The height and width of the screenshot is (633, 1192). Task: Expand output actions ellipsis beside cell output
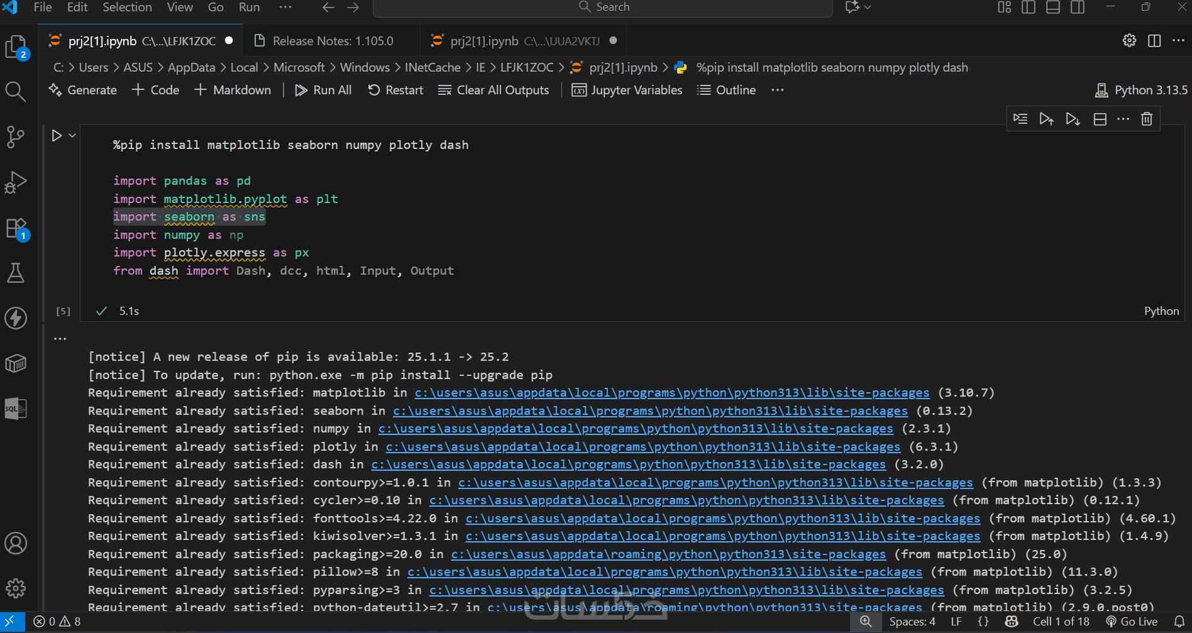pyautogui.click(x=60, y=339)
